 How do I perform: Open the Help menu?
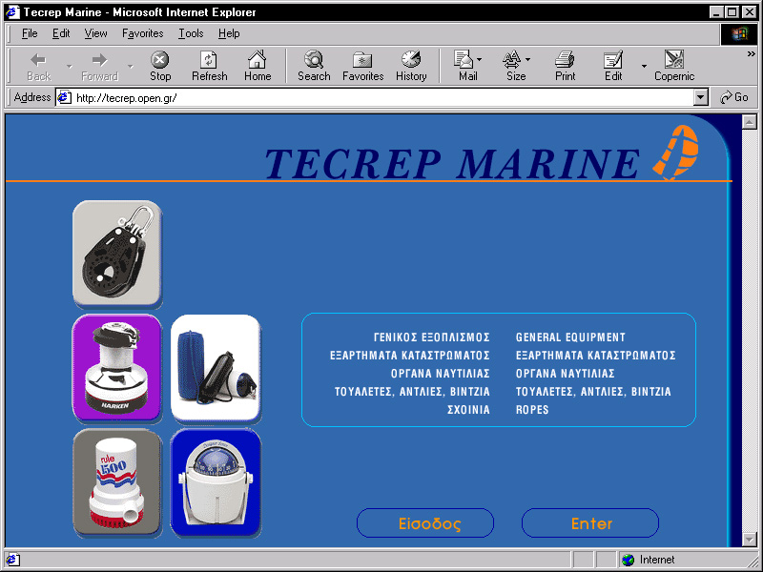pyautogui.click(x=229, y=33)
